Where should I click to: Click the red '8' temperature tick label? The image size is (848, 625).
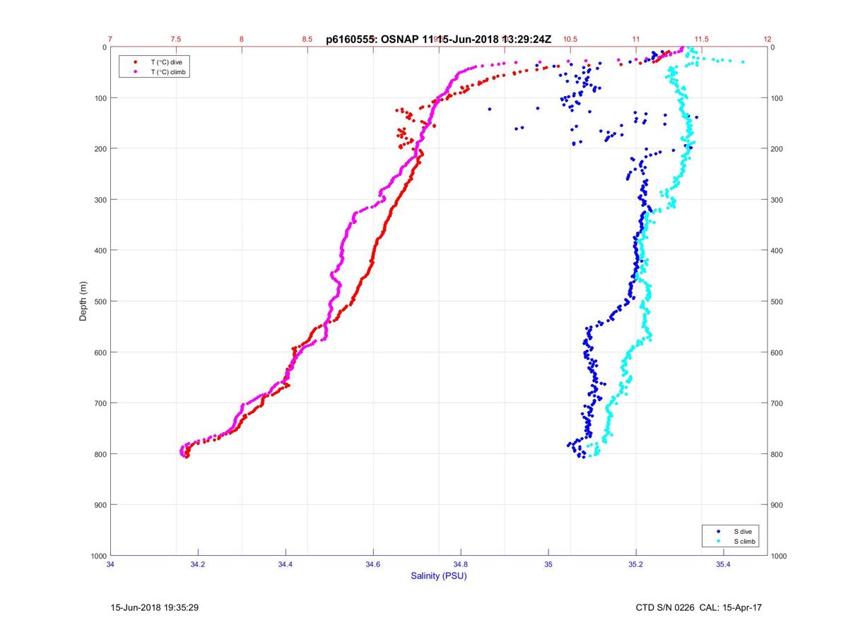point(242,40)
